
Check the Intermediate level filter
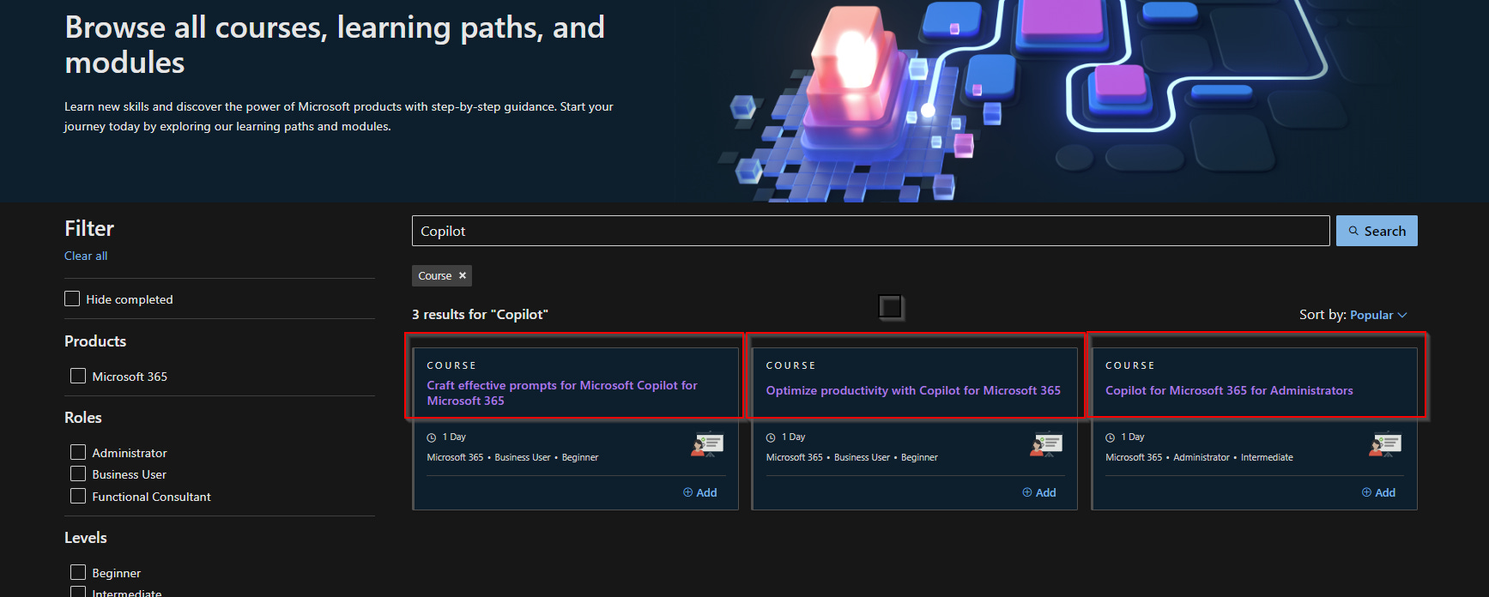point(78,592)
